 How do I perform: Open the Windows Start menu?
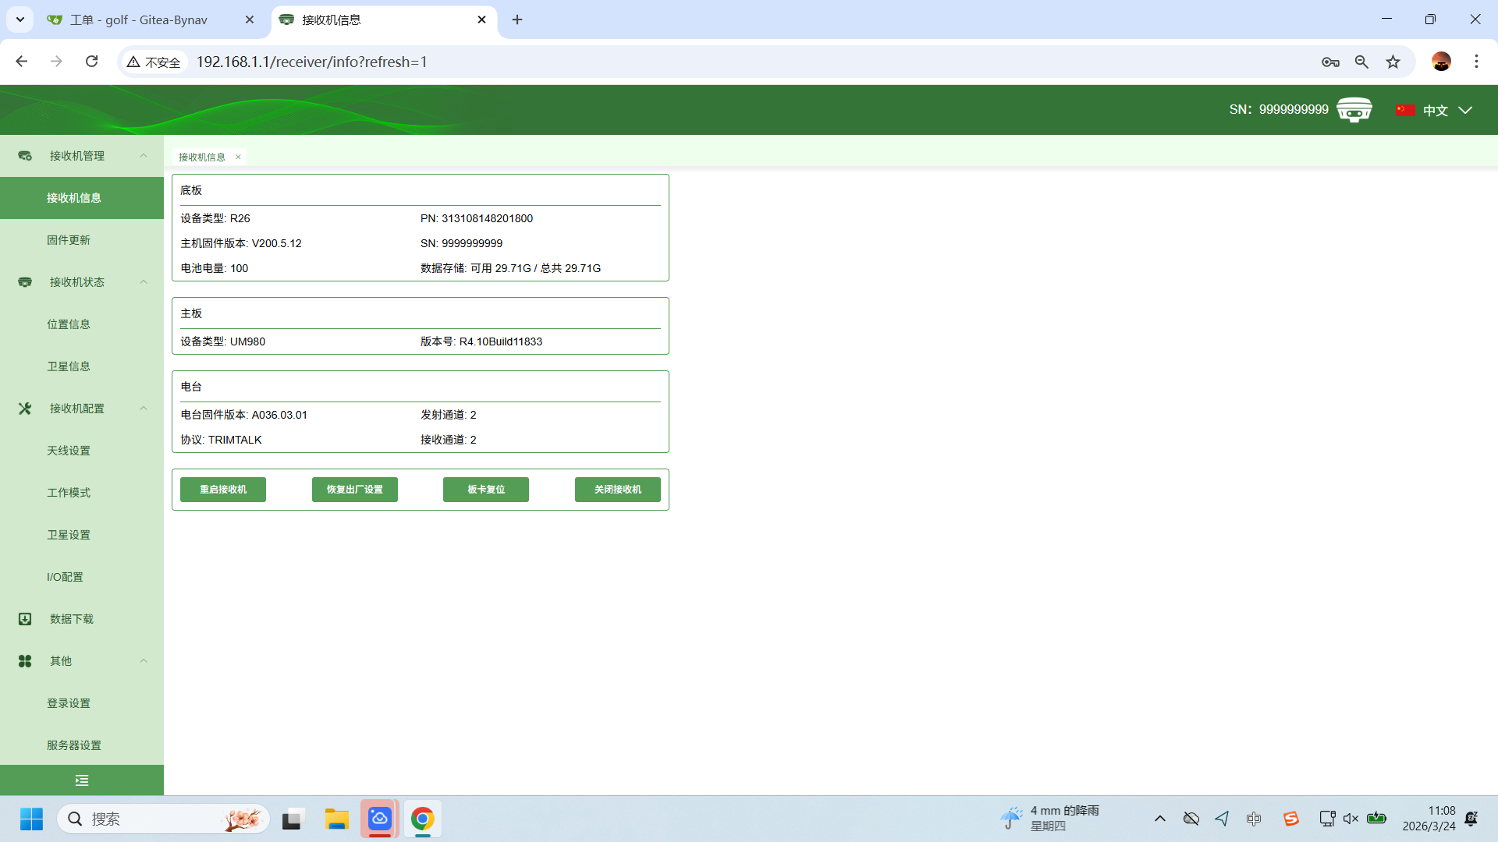31,819
